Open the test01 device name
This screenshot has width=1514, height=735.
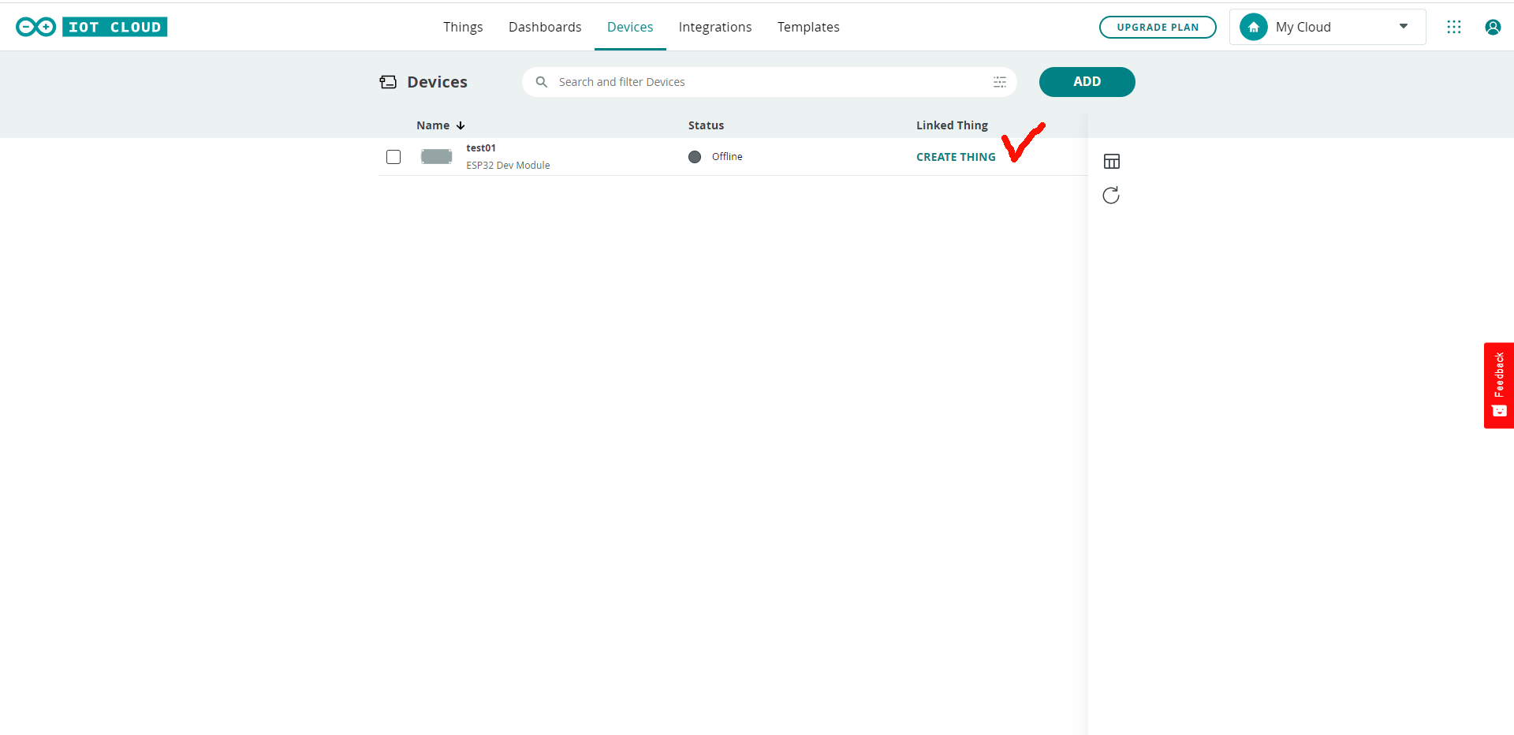click(x=481, y=148)
